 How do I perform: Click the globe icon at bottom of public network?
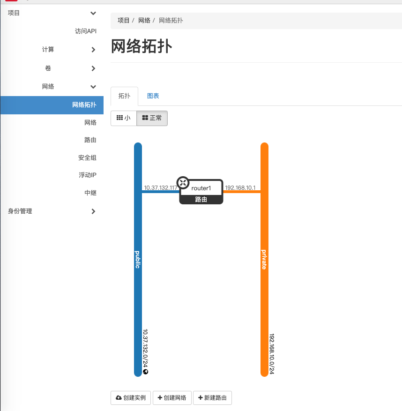click(x=146, y=372)
